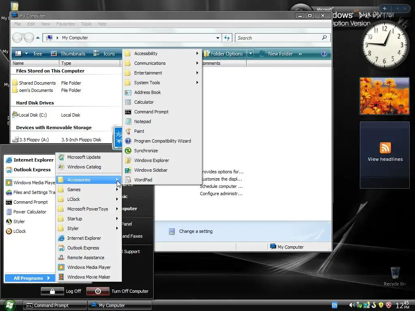415x311 pixels.
Task: Click Change a setting link
Action: (x=196, y=231)
